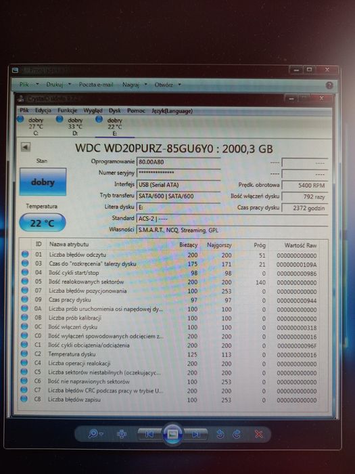Image resolution: width=355 pixels, height=474 pixels.
Task: Click the Najgorszy column header
Action: coord(219,245)
